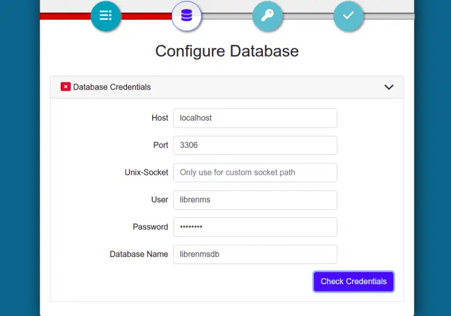Open the key icon step
Screen dimensions: 451x316
268,16
